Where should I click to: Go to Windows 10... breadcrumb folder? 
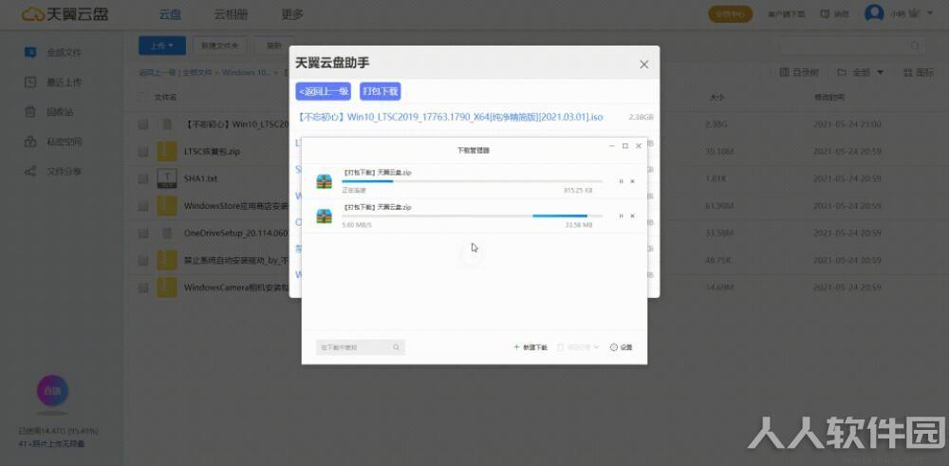coord(246,73)
